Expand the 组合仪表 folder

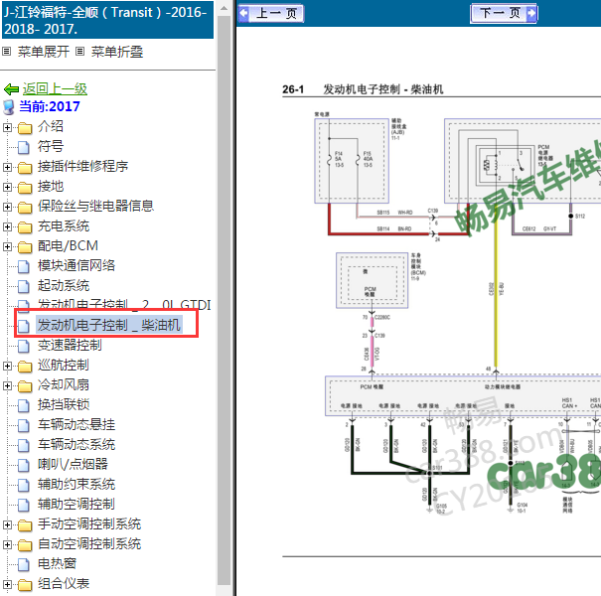[x=7, y=584]
